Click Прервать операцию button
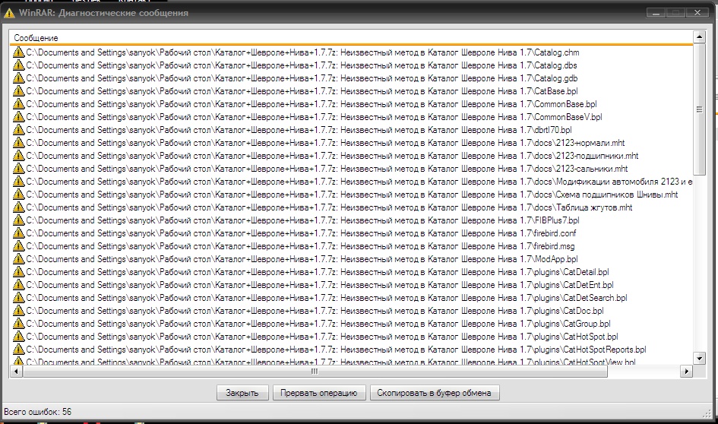Viewport: 718px width, 424px height. tap(318, 393)
